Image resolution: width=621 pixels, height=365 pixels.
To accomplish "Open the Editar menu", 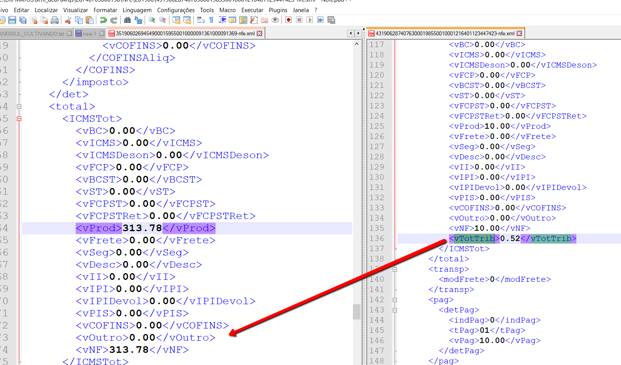I will point(21,10).
